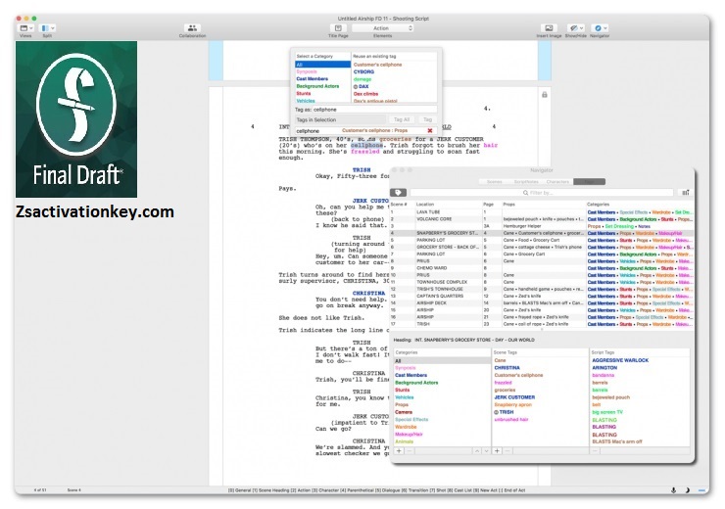Select big screen TV in Script Tags

(607, 412)
